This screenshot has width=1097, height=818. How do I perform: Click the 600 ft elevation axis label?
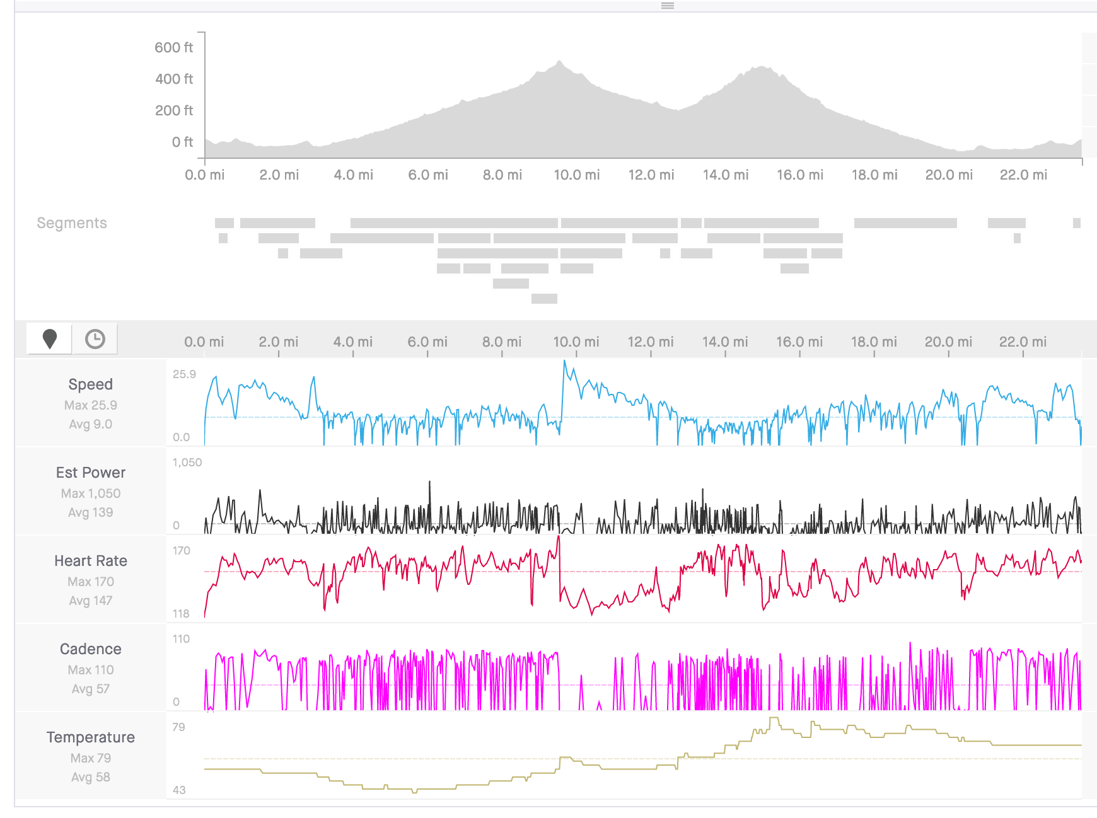(x=174, y=48)
